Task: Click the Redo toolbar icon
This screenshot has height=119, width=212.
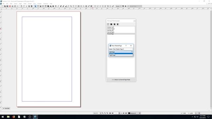Action: coord(24,6)
